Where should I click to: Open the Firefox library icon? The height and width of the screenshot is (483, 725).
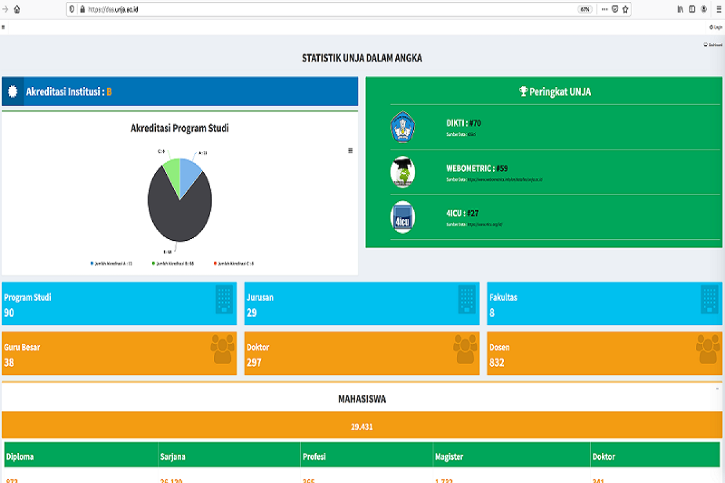(680, 9)
